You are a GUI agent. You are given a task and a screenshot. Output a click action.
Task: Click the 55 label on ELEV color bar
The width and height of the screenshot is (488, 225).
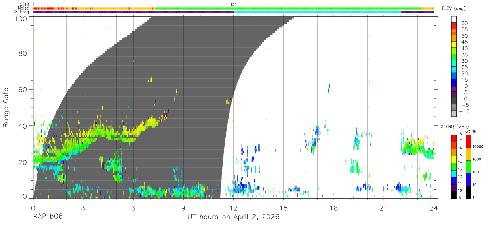click(464, 29)
